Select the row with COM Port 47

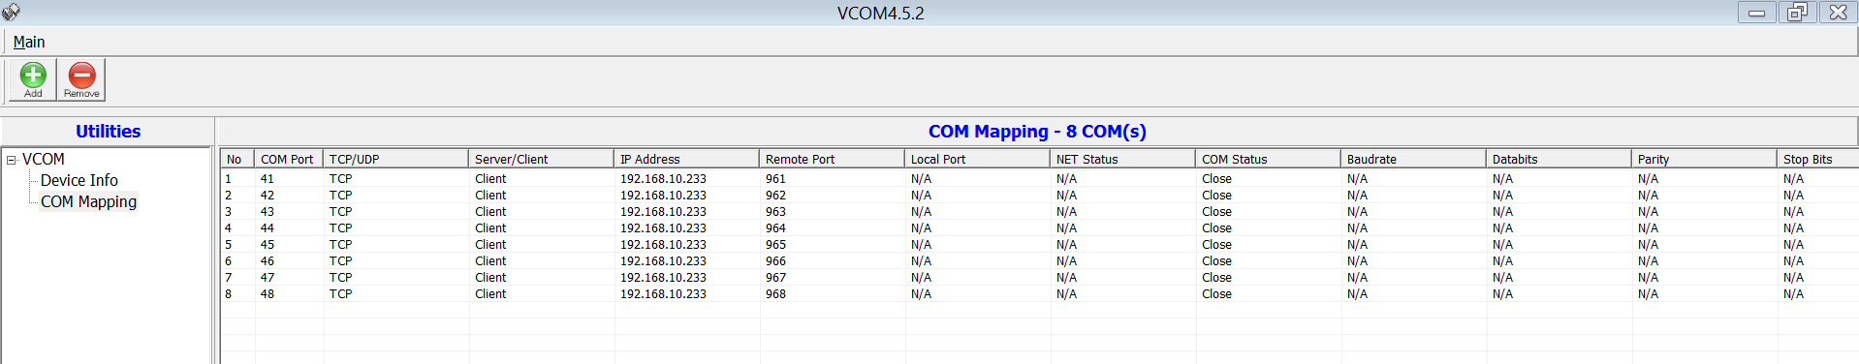pyautogui.click(x=1039, y=277)
